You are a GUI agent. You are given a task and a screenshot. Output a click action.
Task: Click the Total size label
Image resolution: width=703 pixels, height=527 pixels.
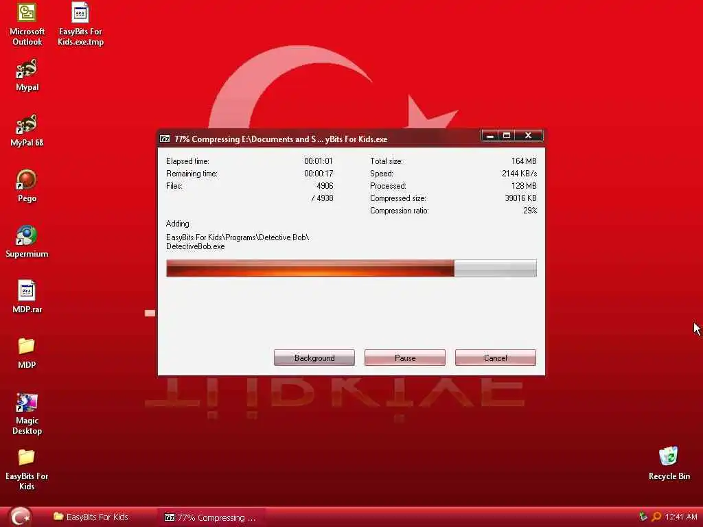(386, 161)
